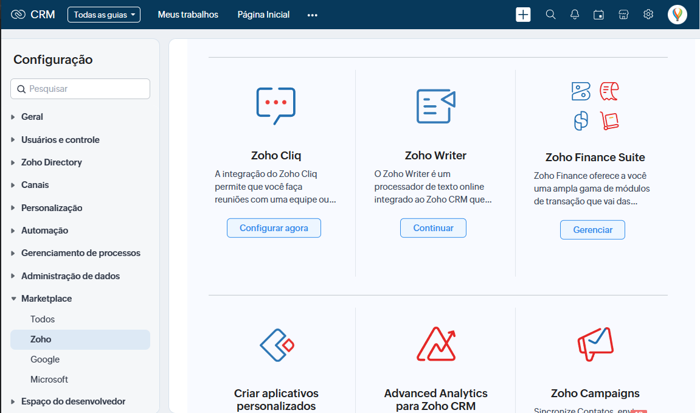Screen dimensions: 700x413
Task: Open the settings gear icon
Action: [x=648, y=14]
